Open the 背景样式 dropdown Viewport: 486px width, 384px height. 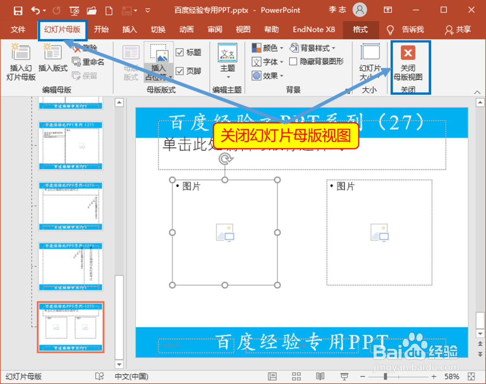[x=312, y=48]
